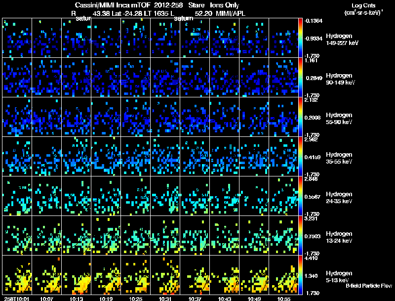
Task: Select the Hydrogen 35-55 keV panel at 10:19
Action: click(x=106, y=157)
